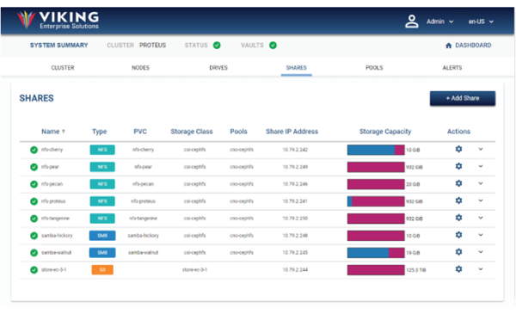Open settings gear for store-ec-3-1
This screenshot has width=516, height=314.
pyautogui.click(x=458, y=269)
